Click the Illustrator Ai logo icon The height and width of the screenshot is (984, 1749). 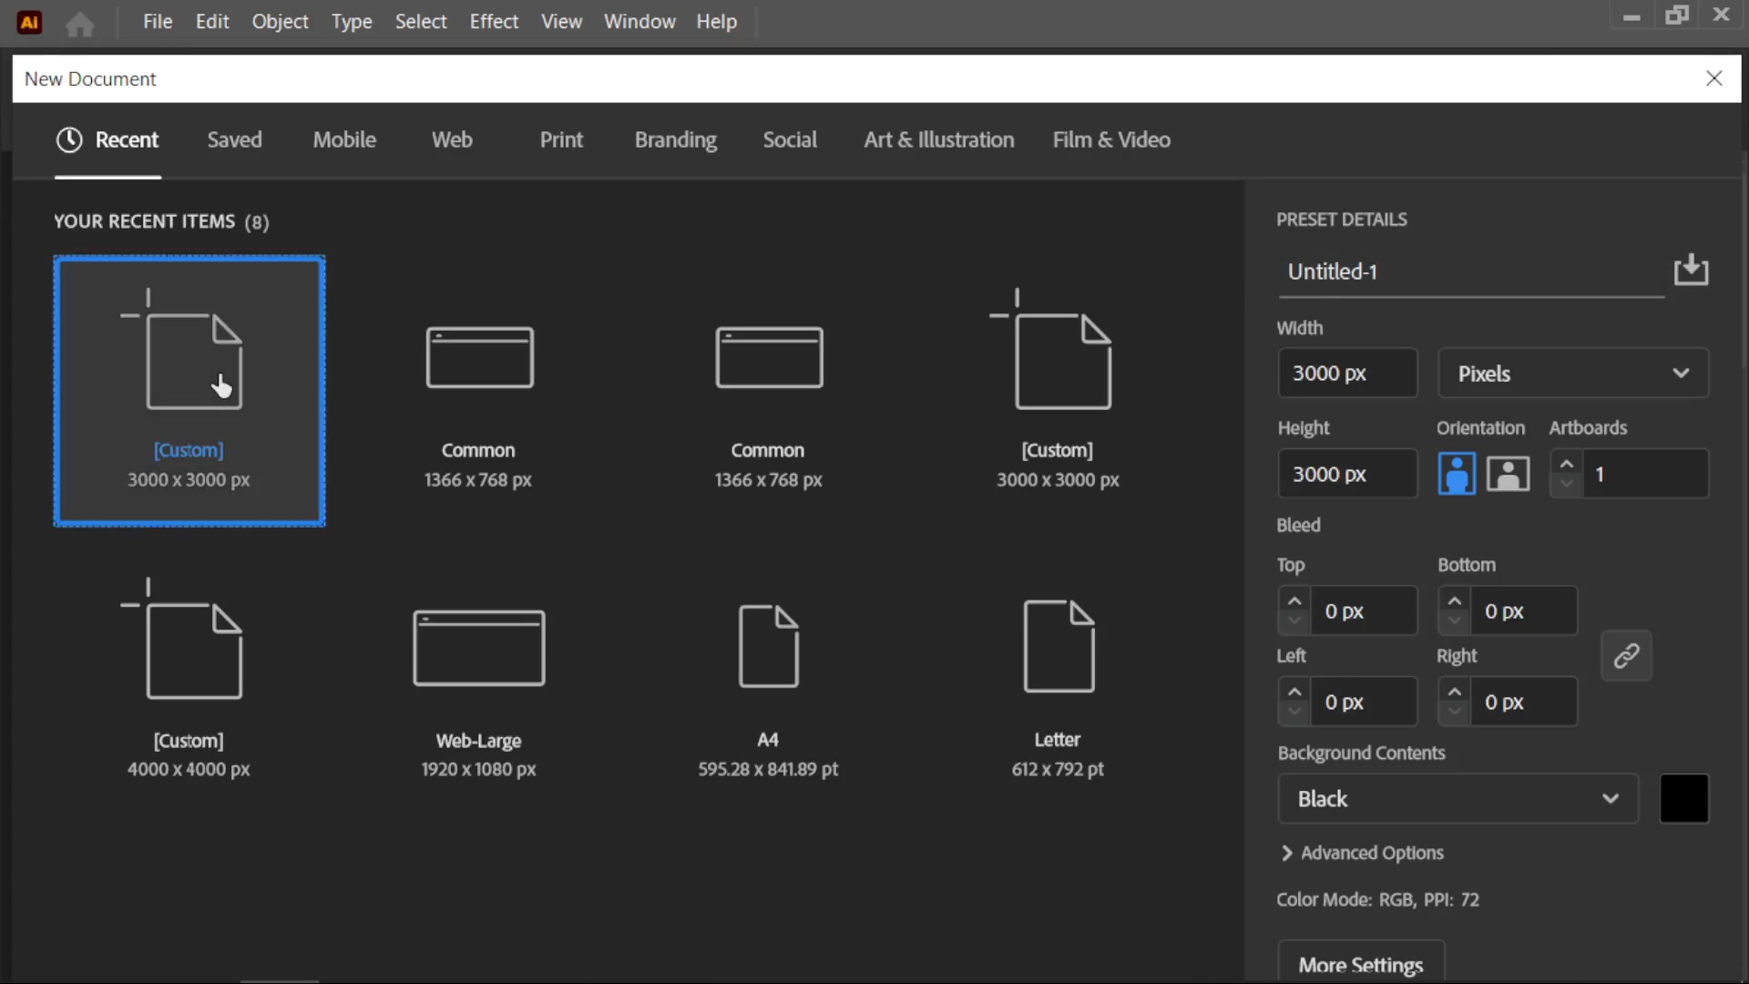(29, 23)
